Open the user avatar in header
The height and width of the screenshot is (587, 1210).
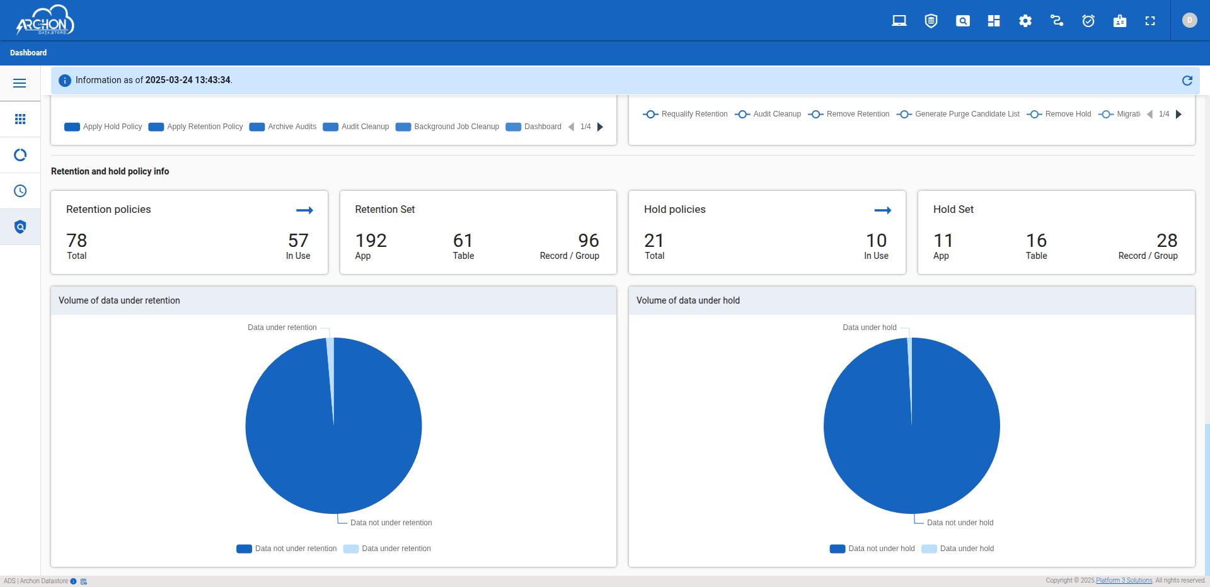[1189, 20]
